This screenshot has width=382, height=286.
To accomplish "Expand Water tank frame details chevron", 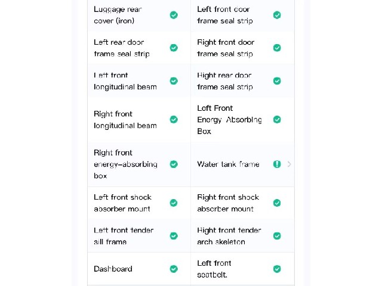I will point(289,164).
